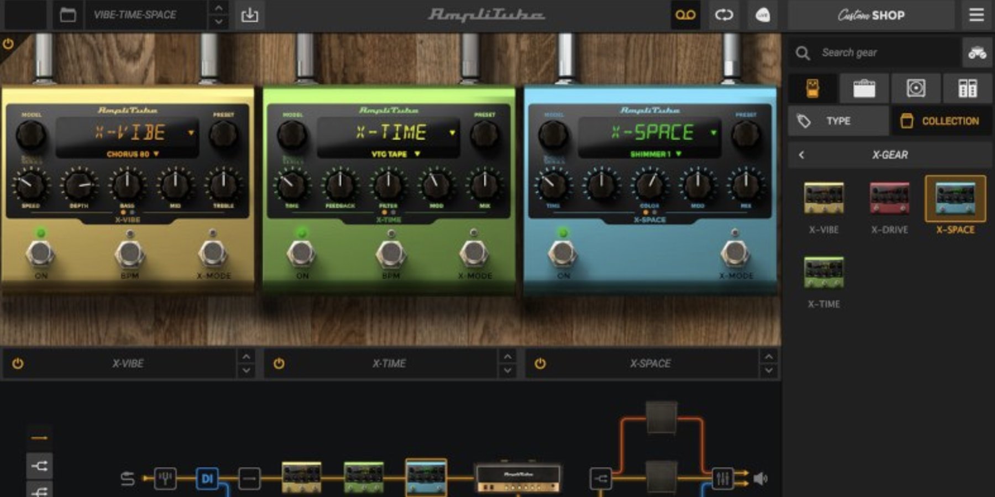The width and height of the screenshot is (995, 497).
Task: Select the rack effects gear category
Action: 967,88
